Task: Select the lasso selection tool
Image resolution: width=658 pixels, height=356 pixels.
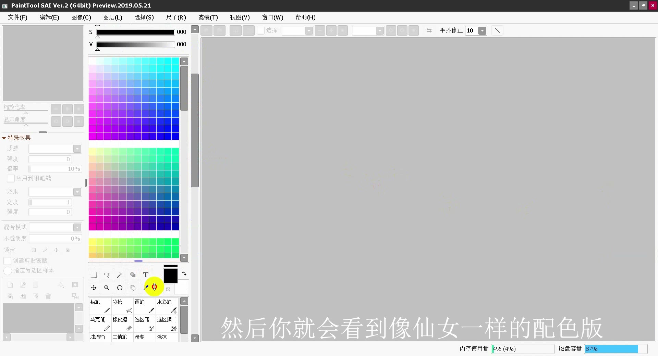Action: 107,275
